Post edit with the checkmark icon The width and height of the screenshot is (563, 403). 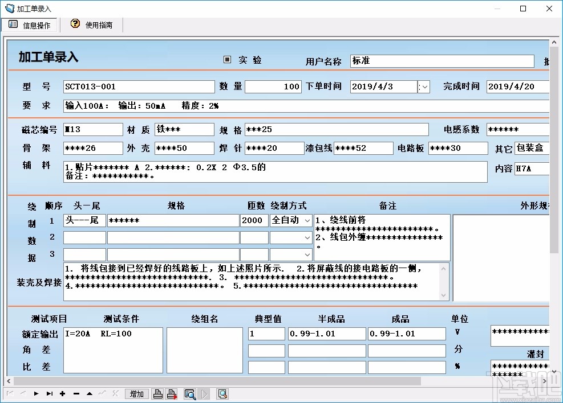point(102,394)
